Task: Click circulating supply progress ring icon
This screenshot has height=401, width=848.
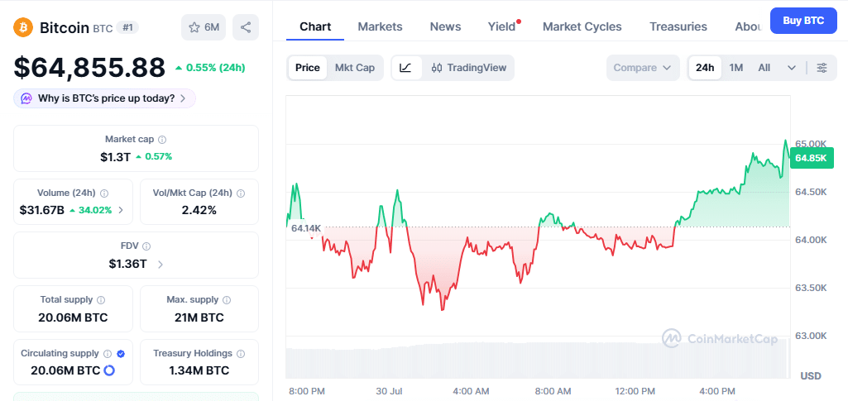Action: (x=108, y=370)
